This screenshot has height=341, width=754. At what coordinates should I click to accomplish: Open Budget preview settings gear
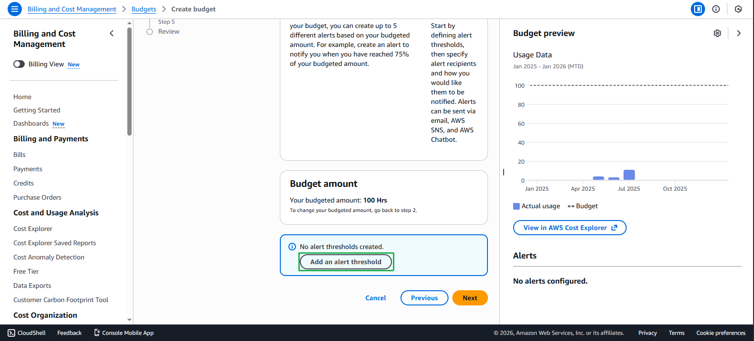717,33
